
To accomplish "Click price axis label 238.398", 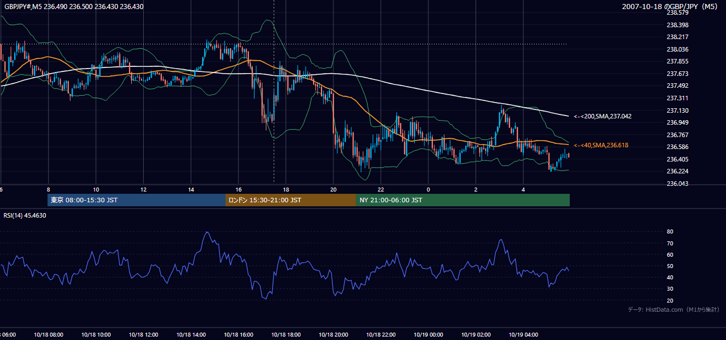I will (677, 25).
